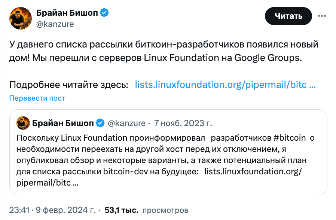The image size is (336, 220).
Task: Open the three-dot more options menu
Action: click(x=322, y=16)
